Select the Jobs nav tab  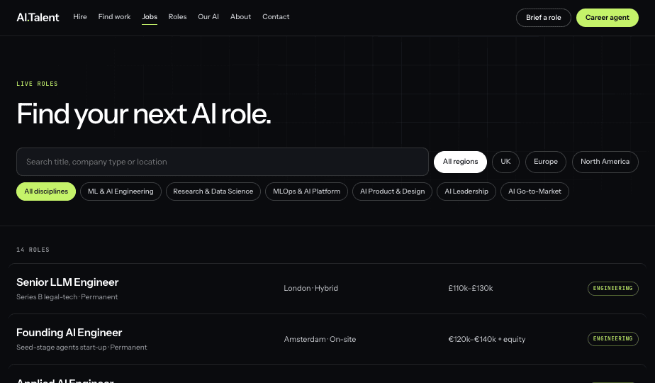150,17
